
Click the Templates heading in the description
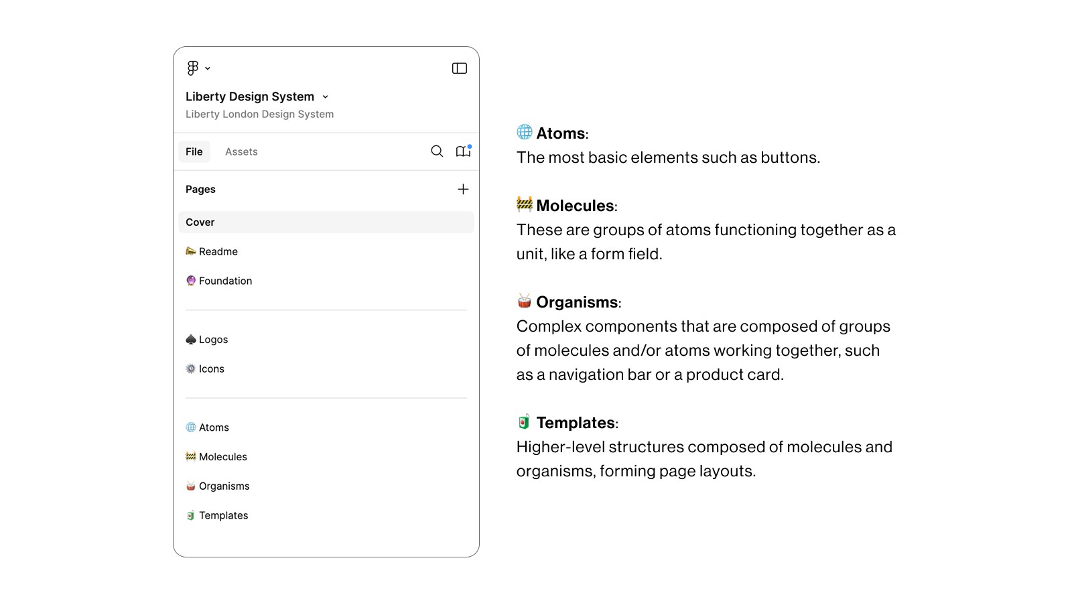[x=576, y=423]
